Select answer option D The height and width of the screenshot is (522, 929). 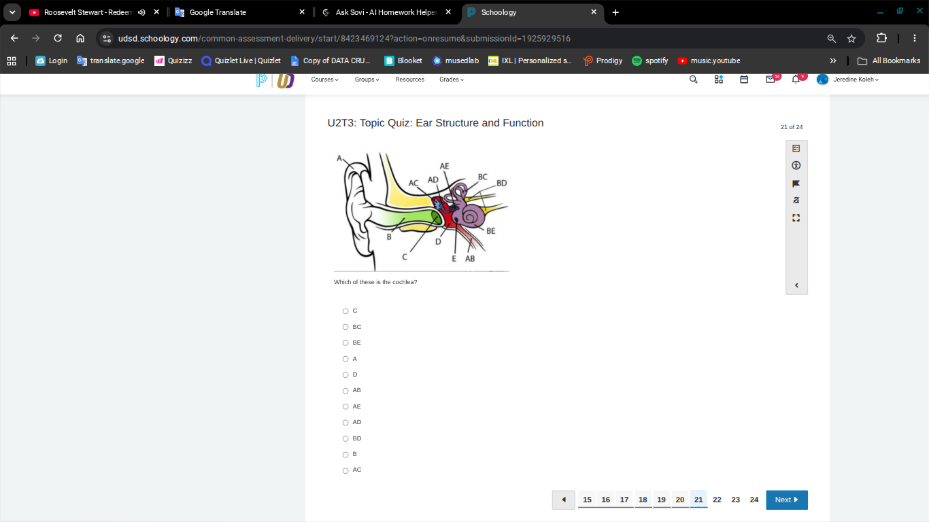[x=345, y=375]
